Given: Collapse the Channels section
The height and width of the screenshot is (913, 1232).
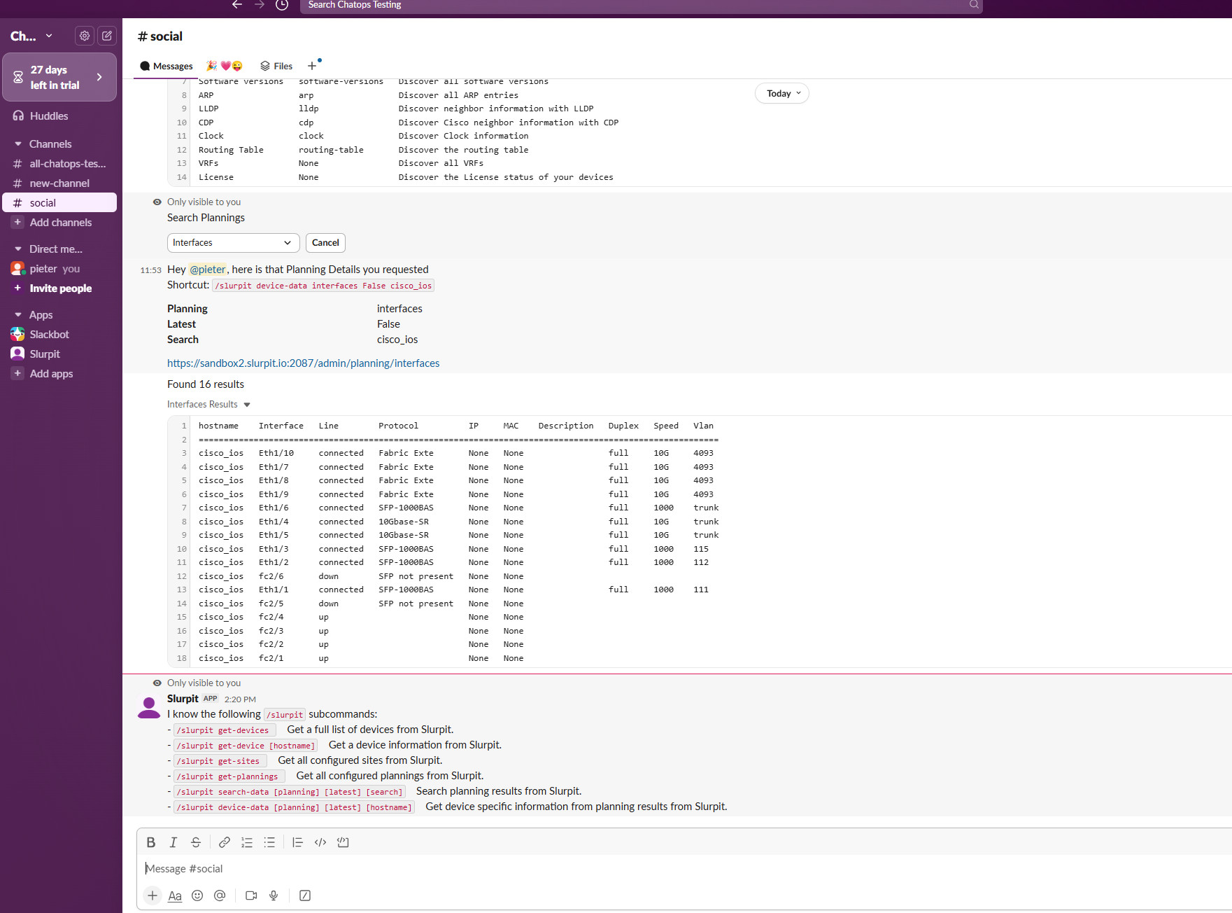Looking at the screenshot, I should click(18, 144).
